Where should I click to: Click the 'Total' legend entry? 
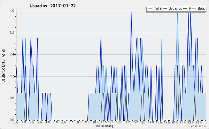point(155,8)
